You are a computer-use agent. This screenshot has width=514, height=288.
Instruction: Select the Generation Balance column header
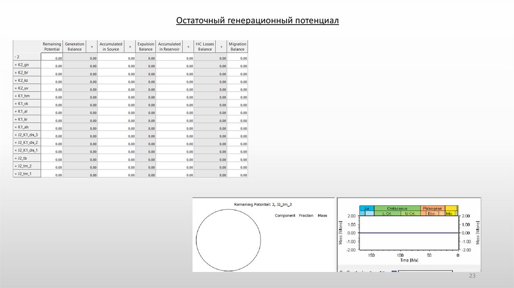coord(74,47)
